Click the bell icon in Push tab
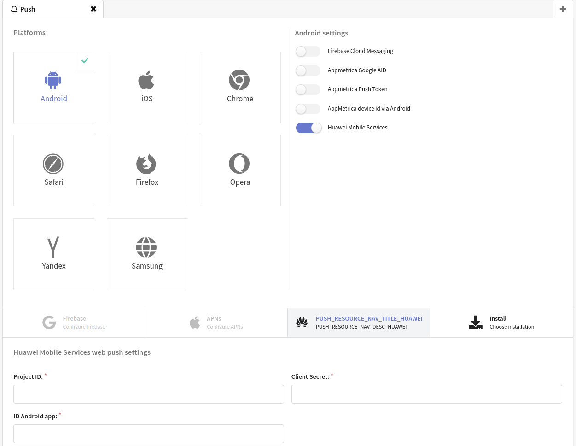Image resolution: width=576 pixels, height=446 pixels. (x=14, y=9)
